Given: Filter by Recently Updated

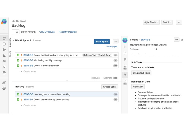Looking at the screenshot, I should [68, 32].
